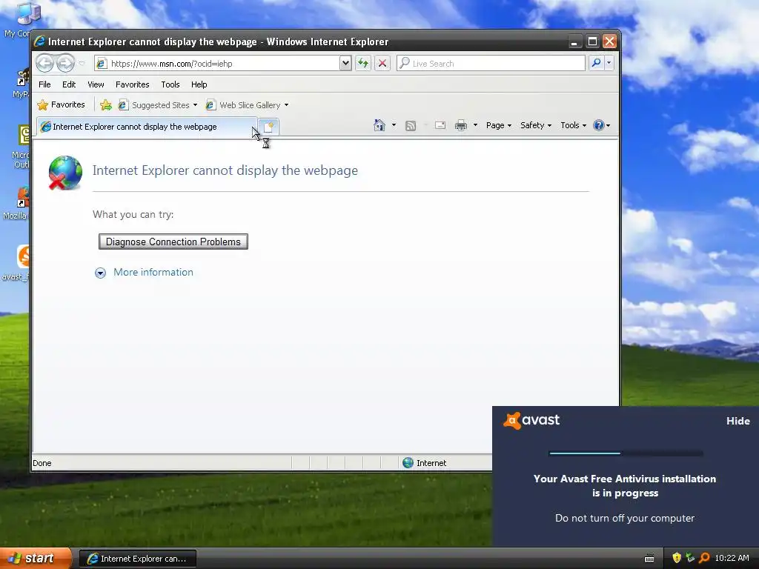Click the Home icon in command bar
The image size is (759, 569).
click(x=379, y=125)
